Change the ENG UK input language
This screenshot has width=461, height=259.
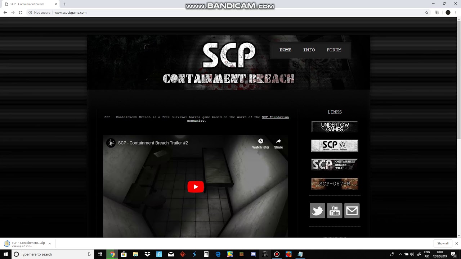[x=427, y=254]
